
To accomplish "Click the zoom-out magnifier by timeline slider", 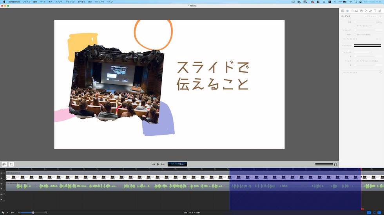I will (x=19, y=213).
